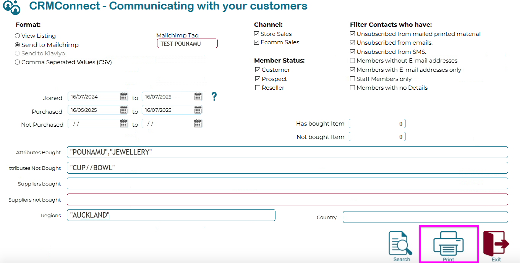Viewport: 520px width, 263px height.
Task: Click the 'Channel:' heading text
Action: [268, 25]
